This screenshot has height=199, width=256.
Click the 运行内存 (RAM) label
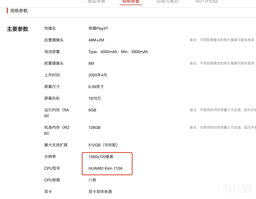pos(56,113)
